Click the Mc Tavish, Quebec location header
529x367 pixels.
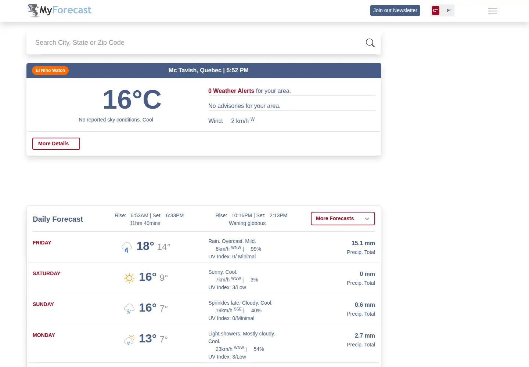[208, 70]
